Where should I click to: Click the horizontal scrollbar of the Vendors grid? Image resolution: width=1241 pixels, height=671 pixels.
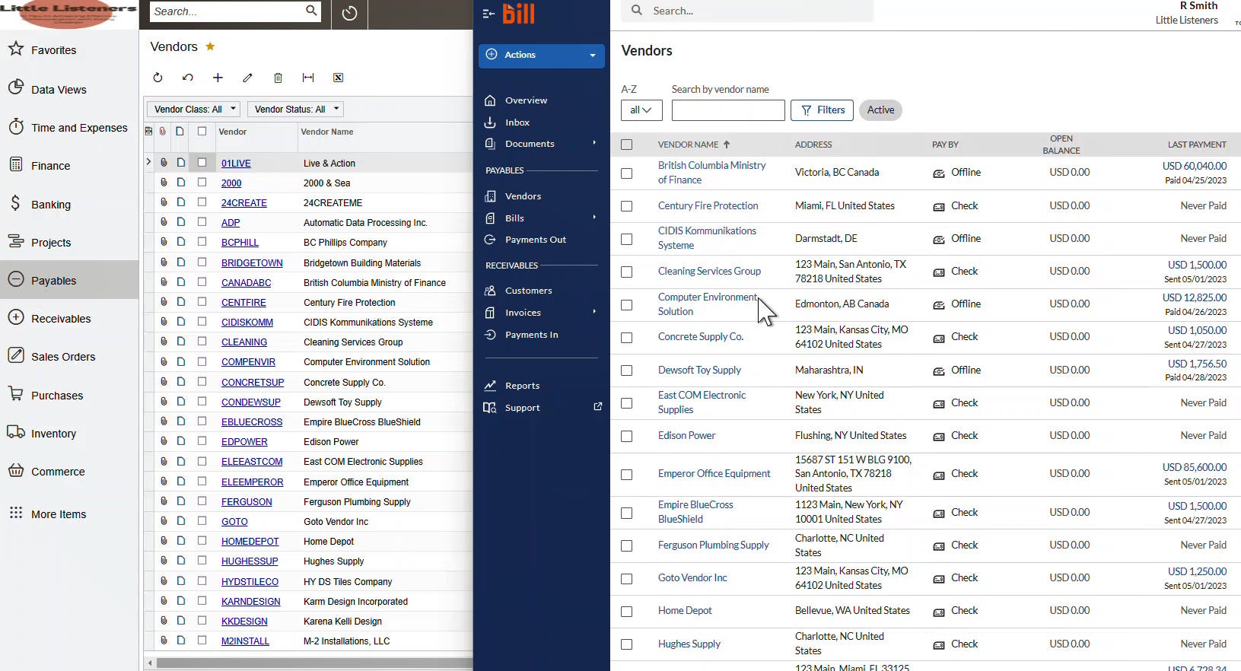313,663
